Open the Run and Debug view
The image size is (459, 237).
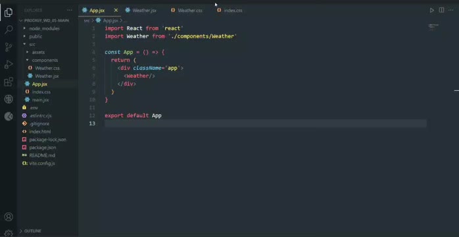(x=9, y=65)
